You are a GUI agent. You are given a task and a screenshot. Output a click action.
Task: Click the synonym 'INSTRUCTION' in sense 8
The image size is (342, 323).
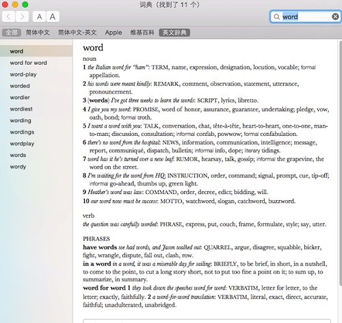tap(187, 175)
